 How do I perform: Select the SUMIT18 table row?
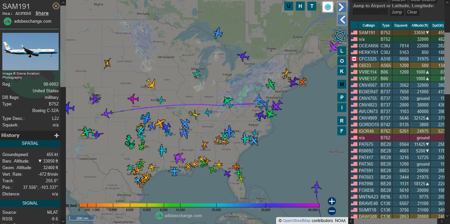point(398,210)
